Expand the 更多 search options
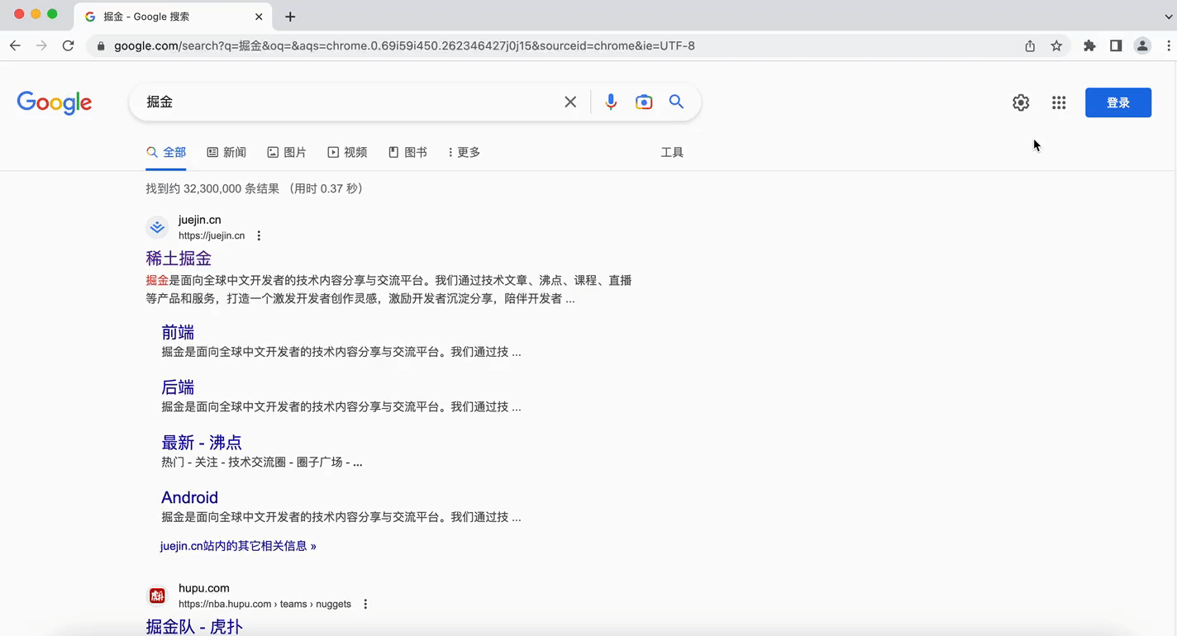1177x636 pixels. (464, 152)
